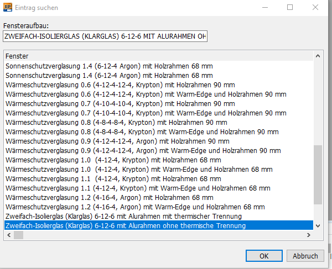The height and width of the screenshot is (269, 332).
Task: Maximize the Eintrag suchen window
Action: pyautogui.click(x=290, y=8)
